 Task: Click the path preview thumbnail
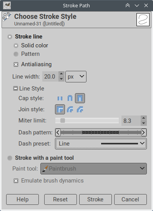click(x=143, y=20)
